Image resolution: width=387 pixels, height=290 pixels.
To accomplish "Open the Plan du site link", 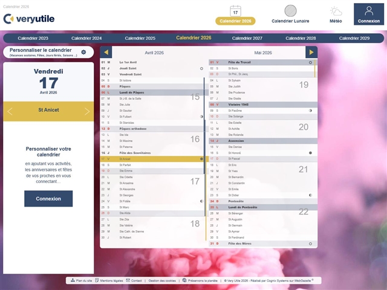I will [84, 280].
